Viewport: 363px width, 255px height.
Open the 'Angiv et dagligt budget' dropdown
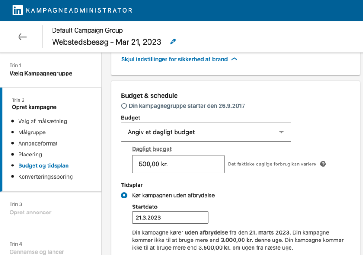click(x=206, y=132)
